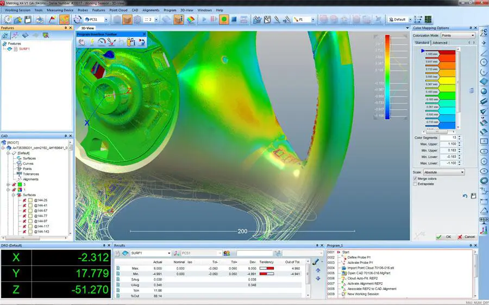The width and height of the screenshot is (489, 305).
Task: Click the undo arrow in Color Mapping panel
Action: point(465,196)
